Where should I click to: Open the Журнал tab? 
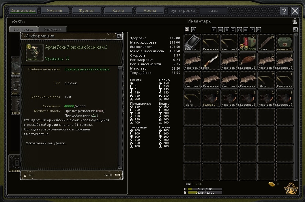pos(87,11)
